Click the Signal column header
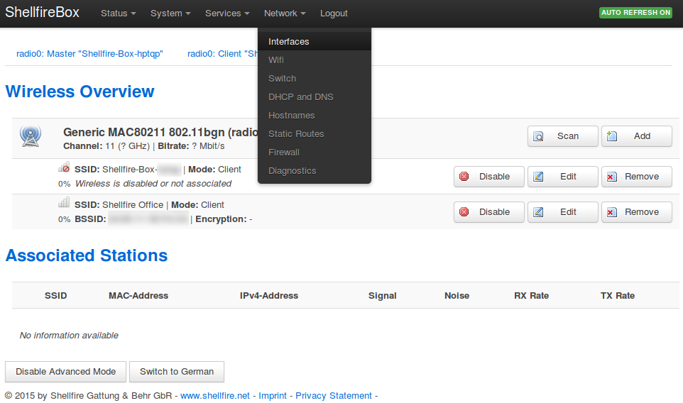Image resolution: width=683 pixels, height=403 pixels. (383, 295)
